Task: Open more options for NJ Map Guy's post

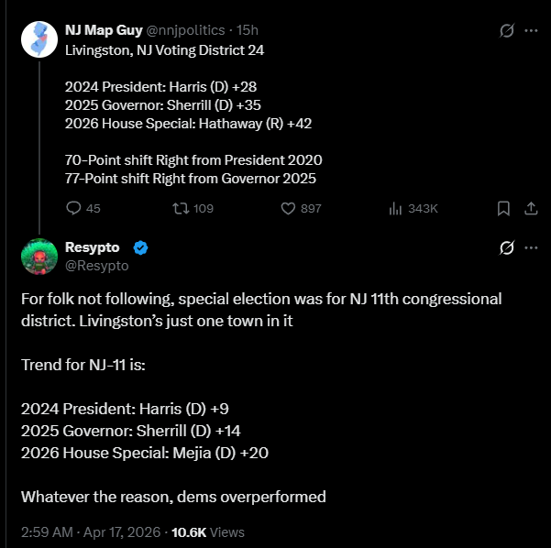Action: click(x=531, y=30)
